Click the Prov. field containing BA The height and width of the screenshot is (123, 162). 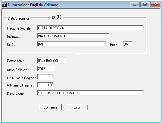(127, 44)
